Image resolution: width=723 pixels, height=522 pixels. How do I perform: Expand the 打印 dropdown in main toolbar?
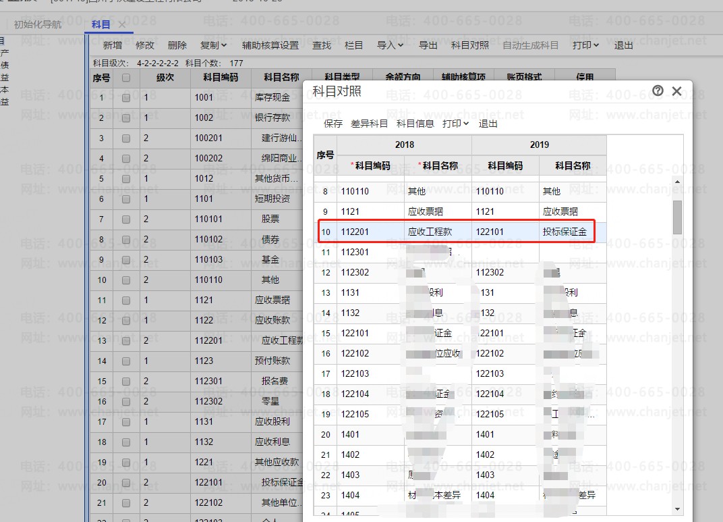585,45
